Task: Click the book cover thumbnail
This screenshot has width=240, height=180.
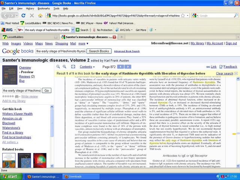Action: 10,75
